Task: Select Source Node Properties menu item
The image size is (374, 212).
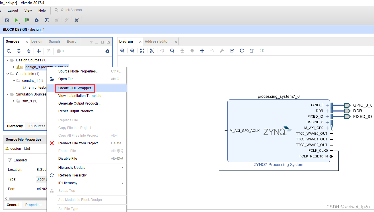Action: pos(87,71)
